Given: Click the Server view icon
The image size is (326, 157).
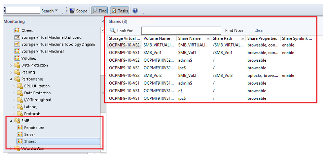Looking at the screenshot, I should [x=20, y=134].
